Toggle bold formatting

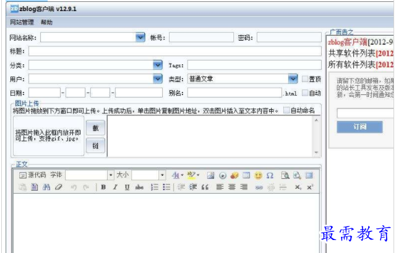tap(103, 187)
